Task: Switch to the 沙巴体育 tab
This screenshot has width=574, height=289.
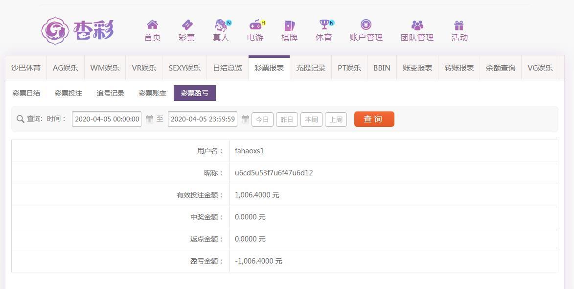Action: tap(26, 68)
